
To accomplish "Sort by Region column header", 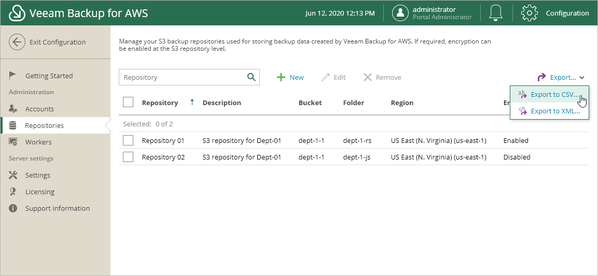I will [x=402, y=103].
